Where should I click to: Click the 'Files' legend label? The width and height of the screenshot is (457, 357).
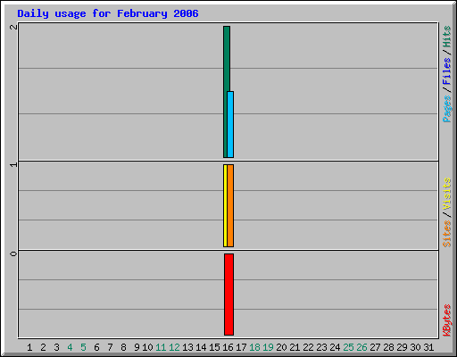(446, 71)
